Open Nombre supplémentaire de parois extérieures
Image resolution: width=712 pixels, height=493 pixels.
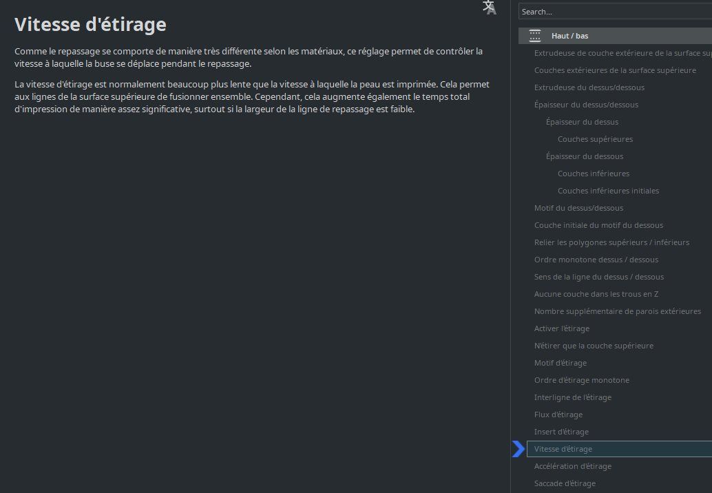coord(618,312)
